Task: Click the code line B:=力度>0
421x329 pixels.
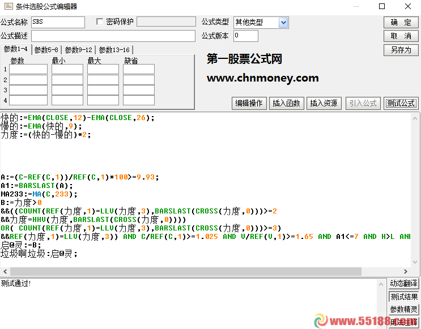Action: pyautogui.click(x=21, y=203)
